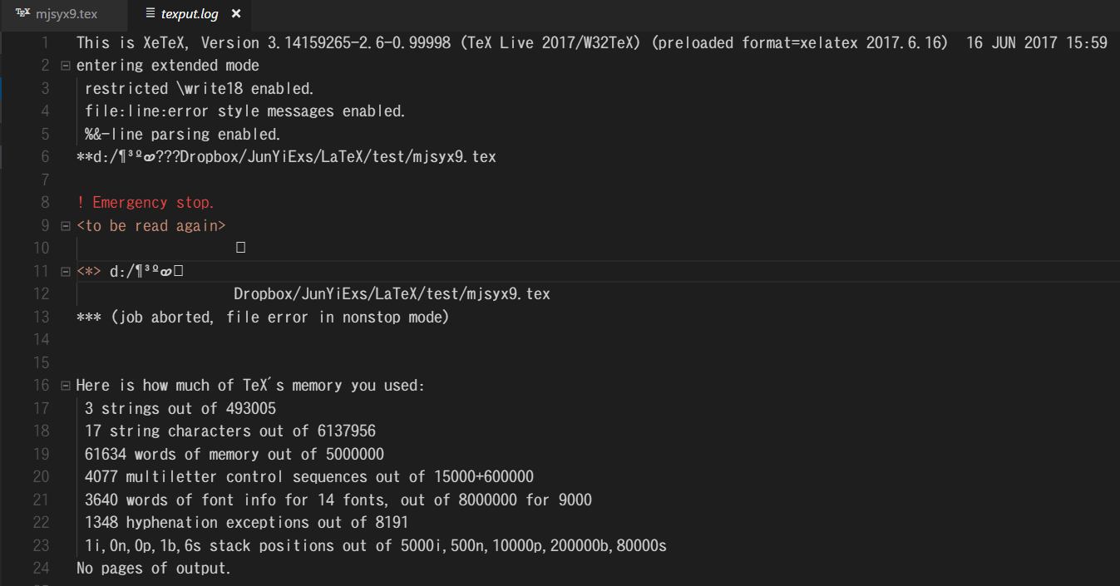Click line number 16
This screenshot has width=1120, height=586.
click(x=40, y=385)
